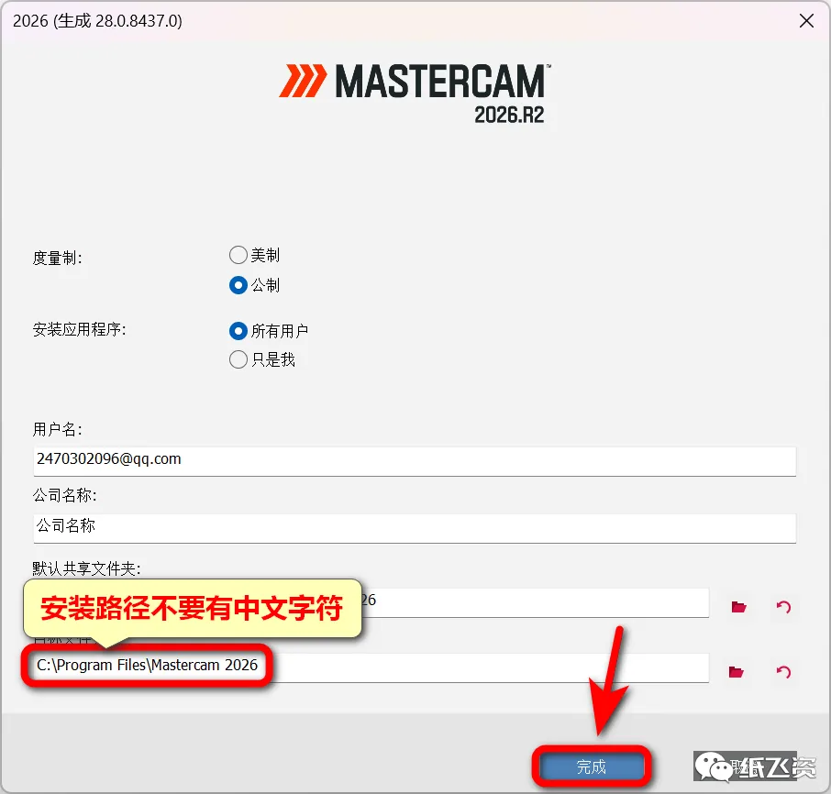Screen dimensions: 831x794
Task: Reset the default shared folder path
Action: point(783,606)
